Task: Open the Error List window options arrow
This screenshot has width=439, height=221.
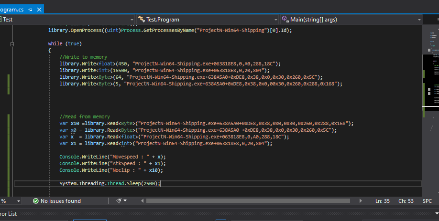Action: [x=437, y=214]
